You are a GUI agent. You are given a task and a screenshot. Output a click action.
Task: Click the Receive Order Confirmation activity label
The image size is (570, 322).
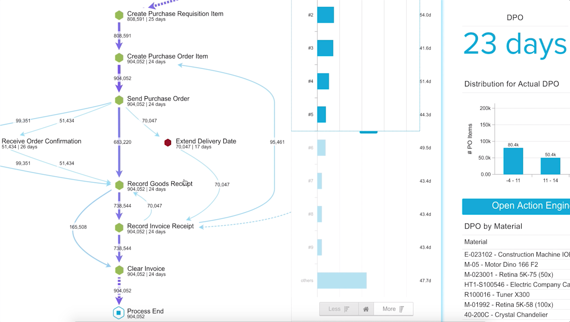41,141
